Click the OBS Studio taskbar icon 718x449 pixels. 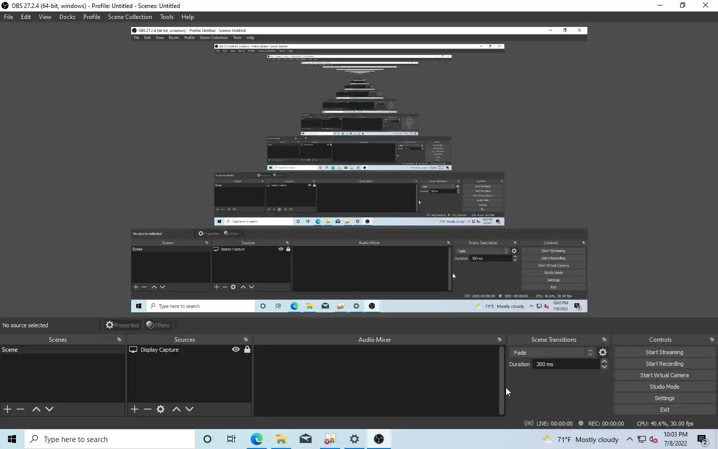pos(379,439)
